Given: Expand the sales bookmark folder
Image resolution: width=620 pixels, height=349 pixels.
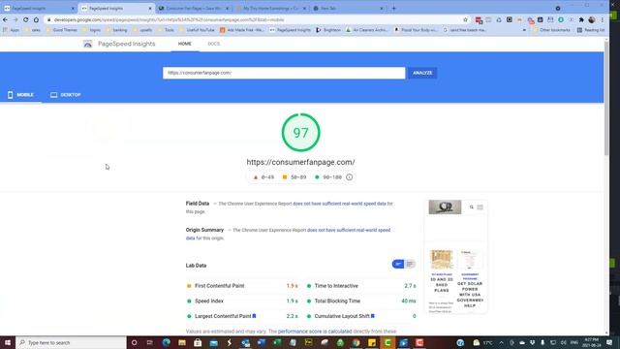Looking at the screenshot, I should (x=32, y=30).
